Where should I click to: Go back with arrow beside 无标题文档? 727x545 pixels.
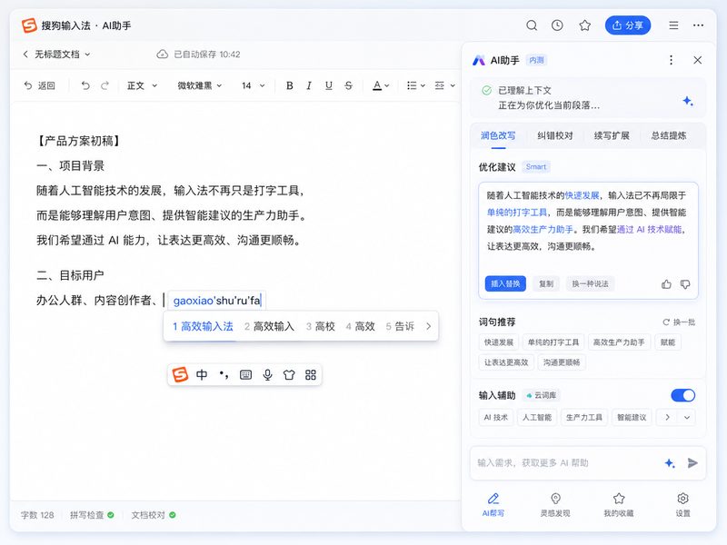[25, 54]
